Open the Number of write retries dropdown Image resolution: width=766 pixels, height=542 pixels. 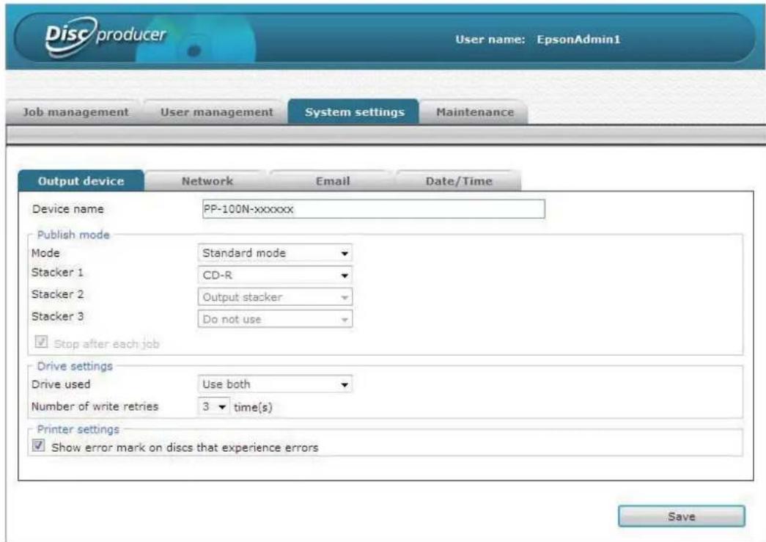pos(213,406)
